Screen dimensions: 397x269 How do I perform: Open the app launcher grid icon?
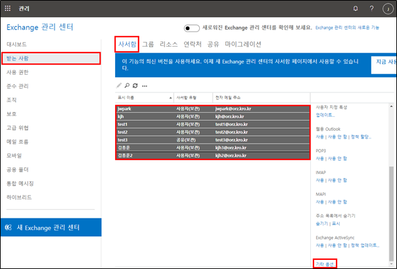pyautogui.click(x=8, y=9)
